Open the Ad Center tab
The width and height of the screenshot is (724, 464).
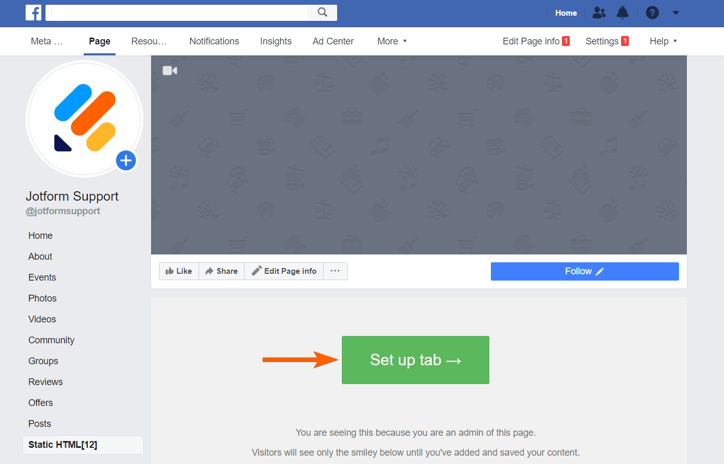coord(333,41)
